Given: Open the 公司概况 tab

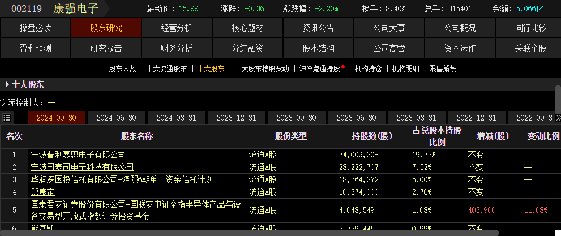Looking at the screenshot, I should coord(460,28).
